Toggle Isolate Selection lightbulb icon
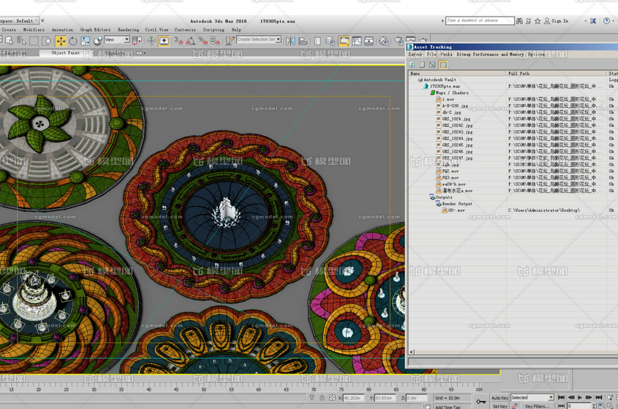The height and width of the screenshot is (409, 618). coord(311,397)
